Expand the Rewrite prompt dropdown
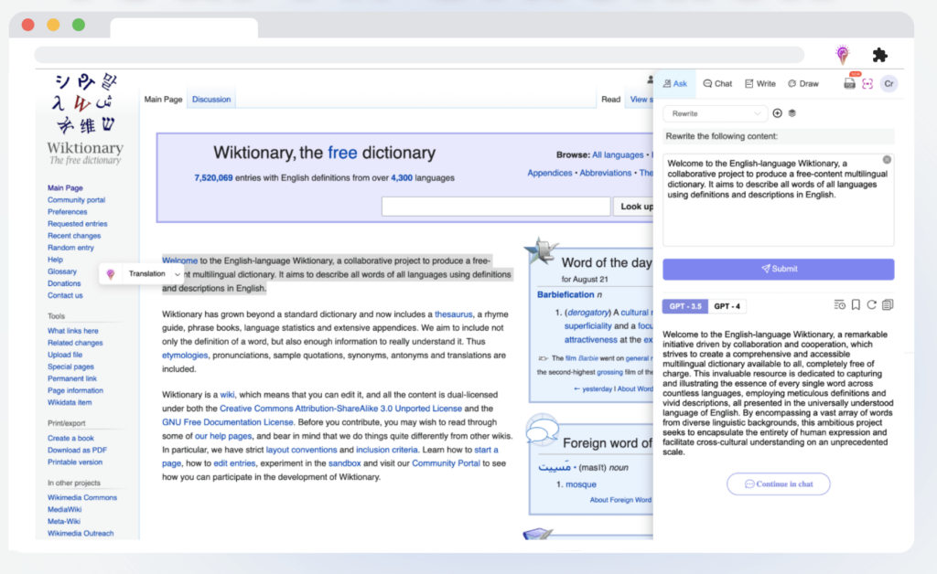The height and width of the screenshot is (574, 937). [714, 112]
